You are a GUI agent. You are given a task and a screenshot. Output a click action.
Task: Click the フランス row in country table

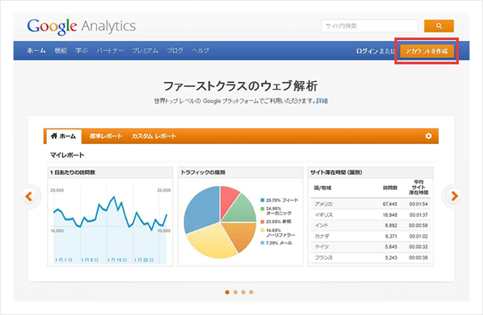pyautogui.click(x=370, y=257)
